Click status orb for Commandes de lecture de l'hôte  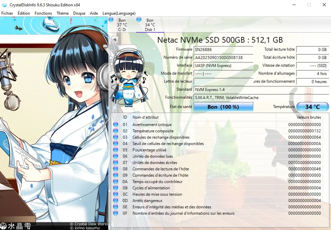pyautogui.click(x=116, y=169)
